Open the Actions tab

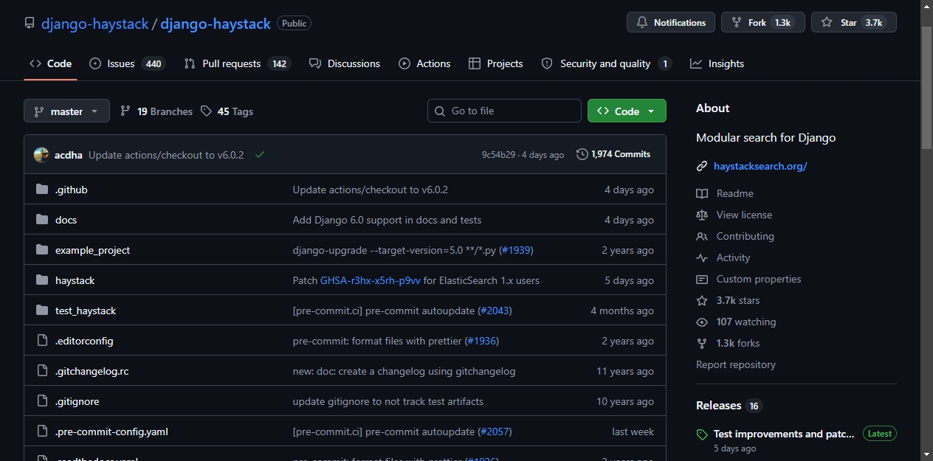[424, 63]
